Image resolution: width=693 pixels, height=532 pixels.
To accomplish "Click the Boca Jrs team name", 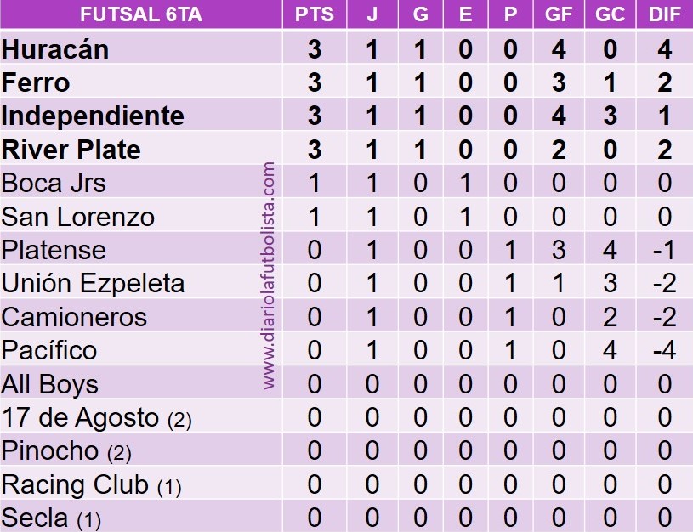I will point(54,184).
